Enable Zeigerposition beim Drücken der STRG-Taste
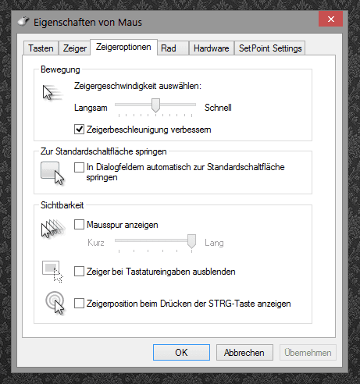Image resolution: width=360 pixels, height=384 pixels. pyautogui.click(x=79, y=303)
